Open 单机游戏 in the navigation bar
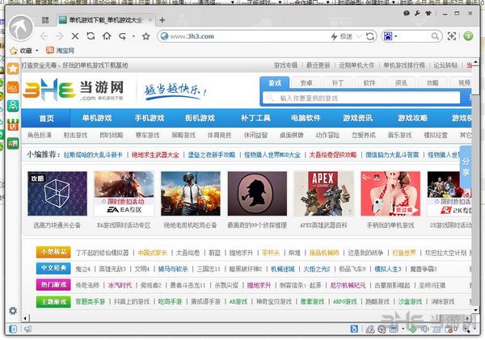485x340 pixels. coord(97,118)
